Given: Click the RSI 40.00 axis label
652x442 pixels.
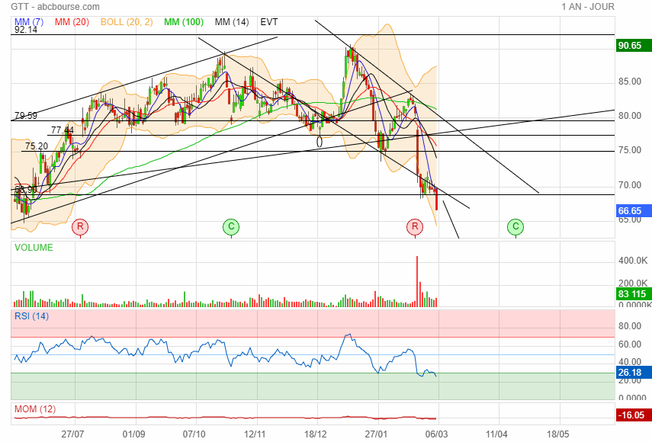Looking at the screenshot, I should [x=630, y=362].
